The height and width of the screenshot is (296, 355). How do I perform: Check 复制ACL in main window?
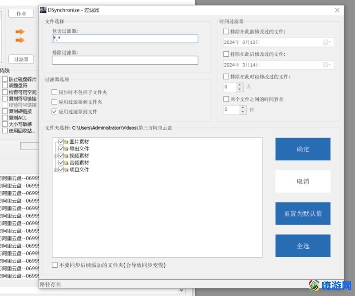pos(5,118)
